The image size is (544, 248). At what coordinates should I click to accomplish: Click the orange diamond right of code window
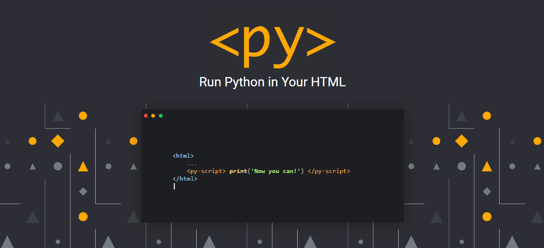462,141
